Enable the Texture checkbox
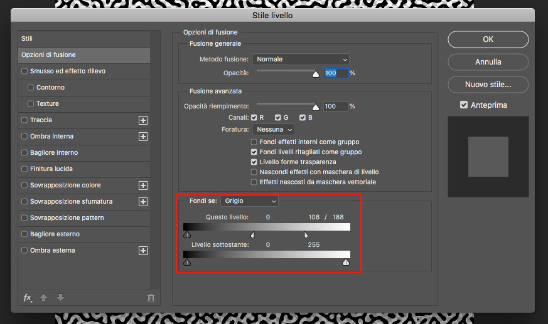The image size is (548, 324). [31, 104]
